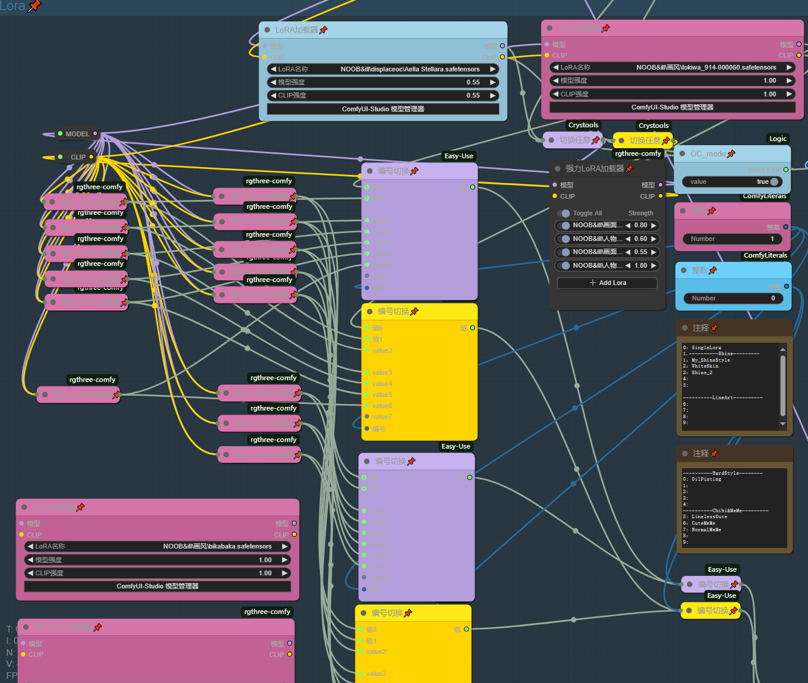Click the pin icon on the OC_mode node
Screen dimensions: 808x683
point(731,153)
